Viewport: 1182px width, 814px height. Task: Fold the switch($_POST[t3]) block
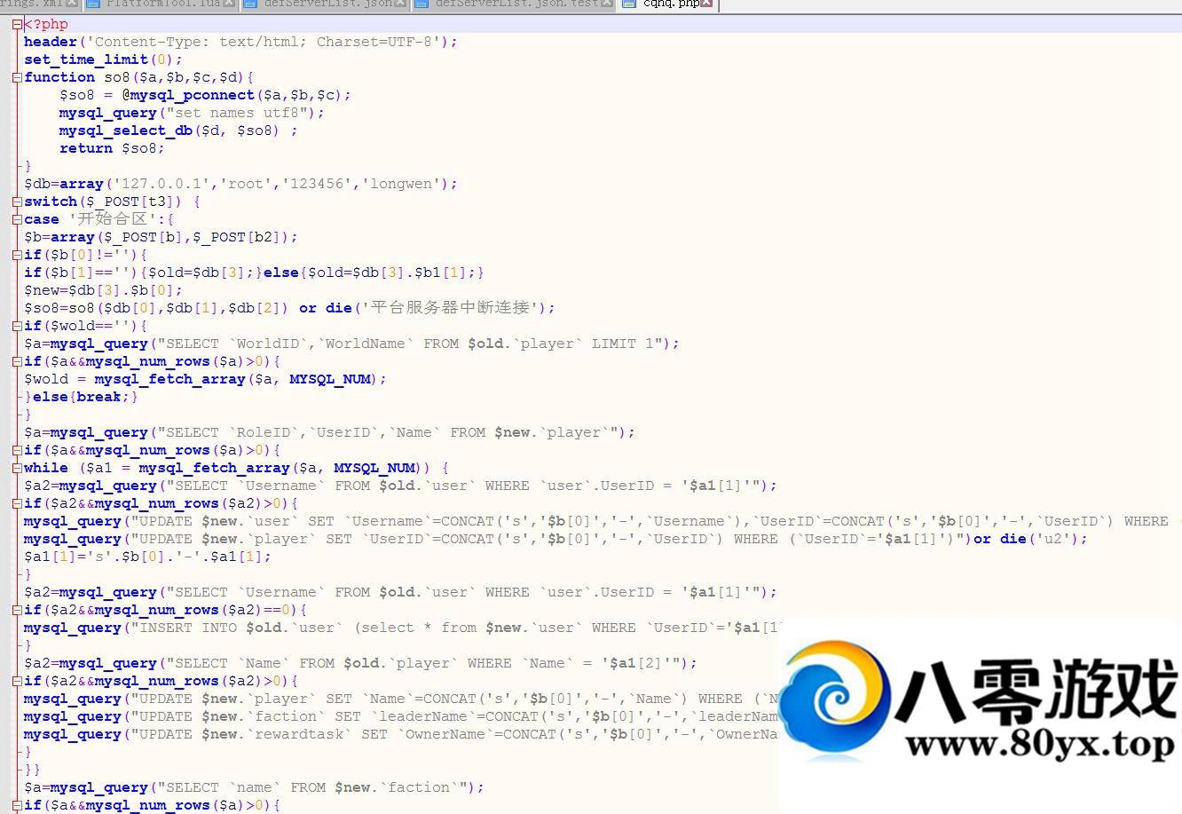[17, 202]
